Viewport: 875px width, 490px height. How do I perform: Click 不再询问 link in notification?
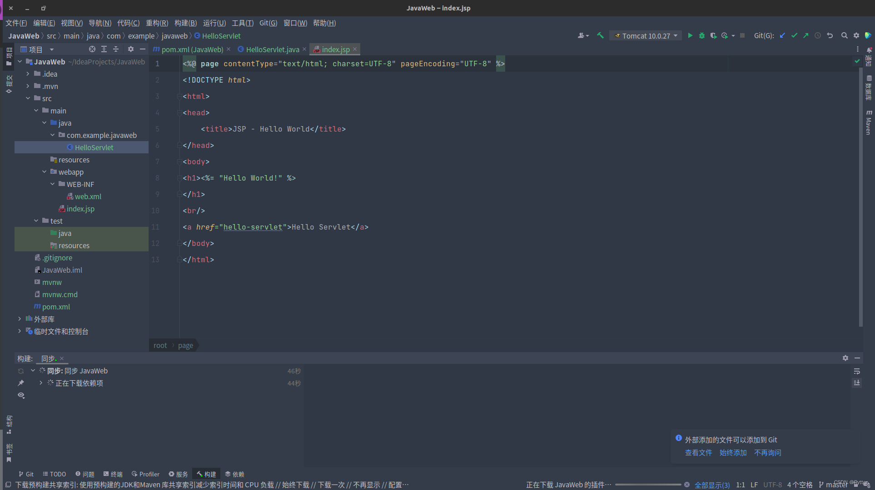(768, 453)
